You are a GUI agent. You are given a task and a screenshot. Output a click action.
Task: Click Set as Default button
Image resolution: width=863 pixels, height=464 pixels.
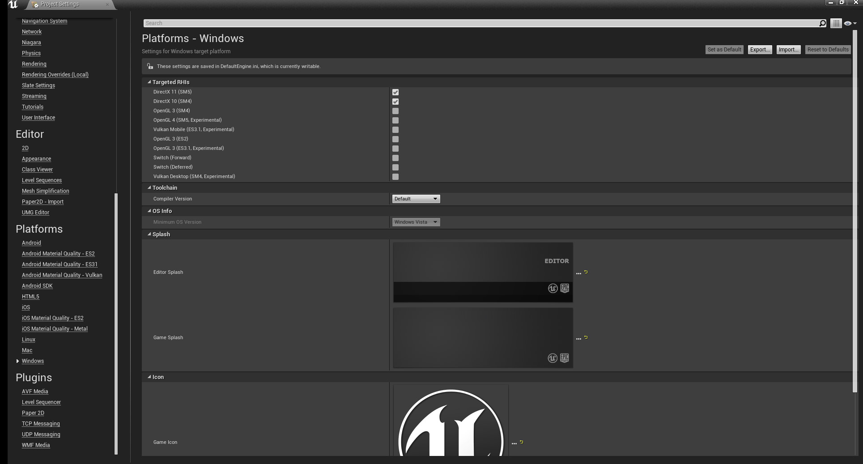click(724, 50)
